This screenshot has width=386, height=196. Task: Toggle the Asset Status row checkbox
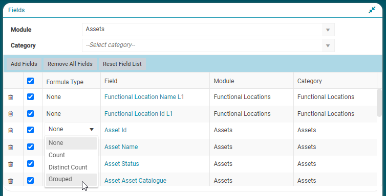pos(31,163)
